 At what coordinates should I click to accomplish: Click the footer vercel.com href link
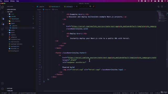point(112,58)
